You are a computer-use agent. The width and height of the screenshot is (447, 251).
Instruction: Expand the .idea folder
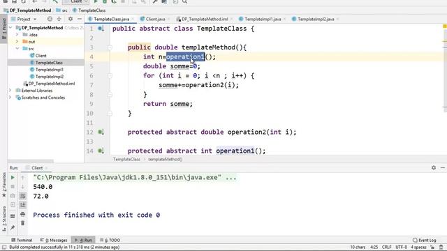17,35
